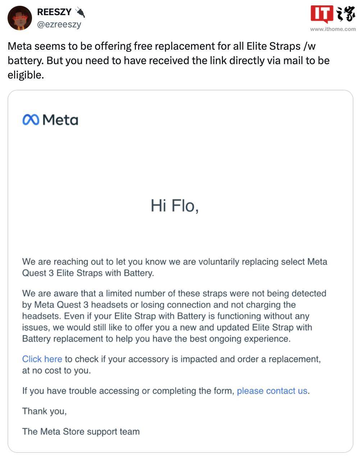Click the plug emoji beside REESZY
The width and height of the screenshot is (361, 459).
(x=80, y=12)
